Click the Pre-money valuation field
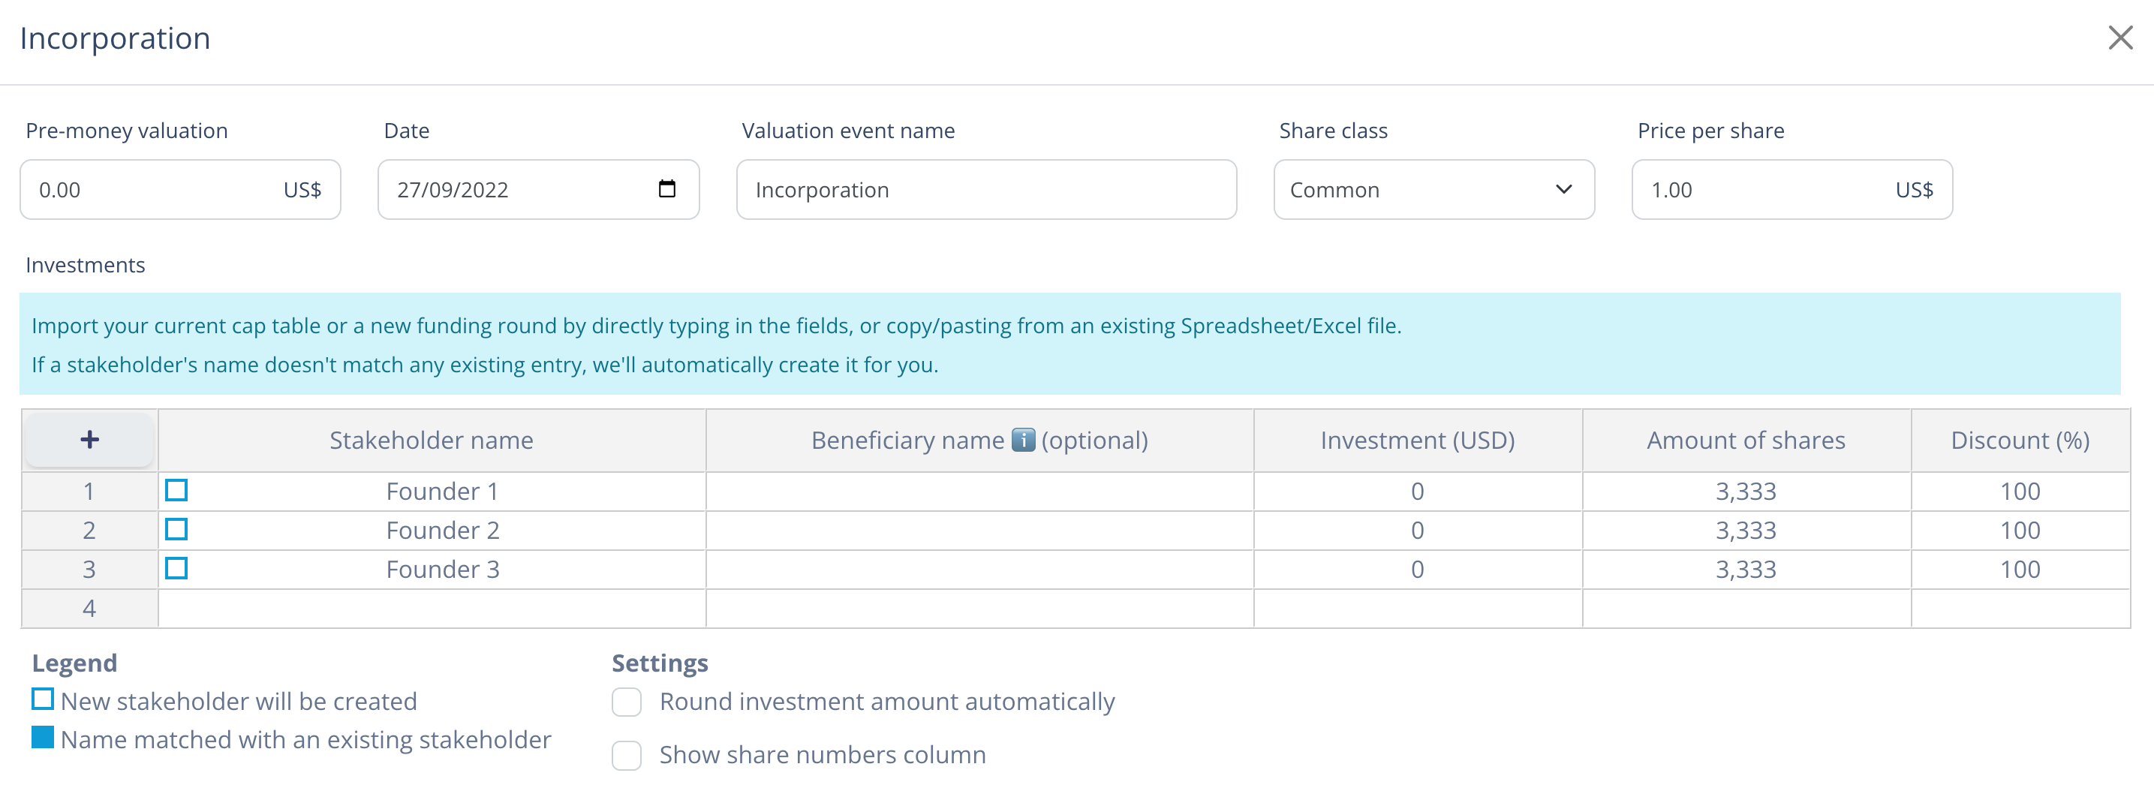This screenshot has width=2154, height=794. [181, 190]
